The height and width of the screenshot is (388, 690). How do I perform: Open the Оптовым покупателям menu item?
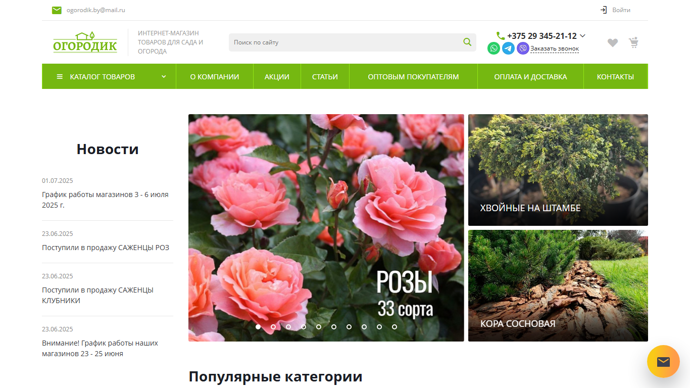[x=413, y=77]
